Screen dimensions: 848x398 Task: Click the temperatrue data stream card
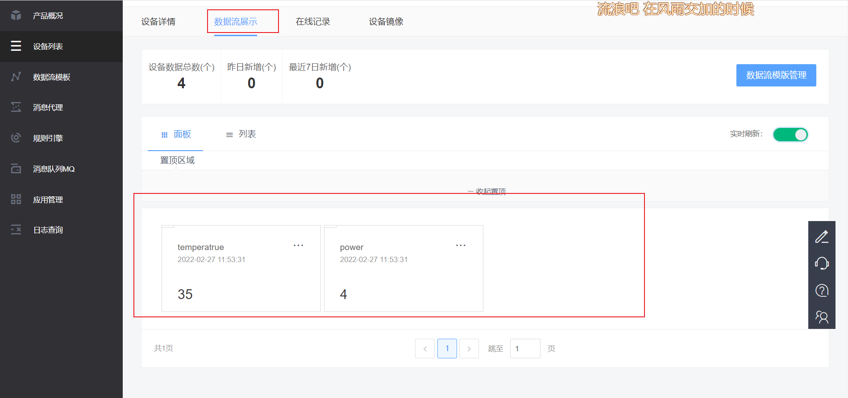241,268
